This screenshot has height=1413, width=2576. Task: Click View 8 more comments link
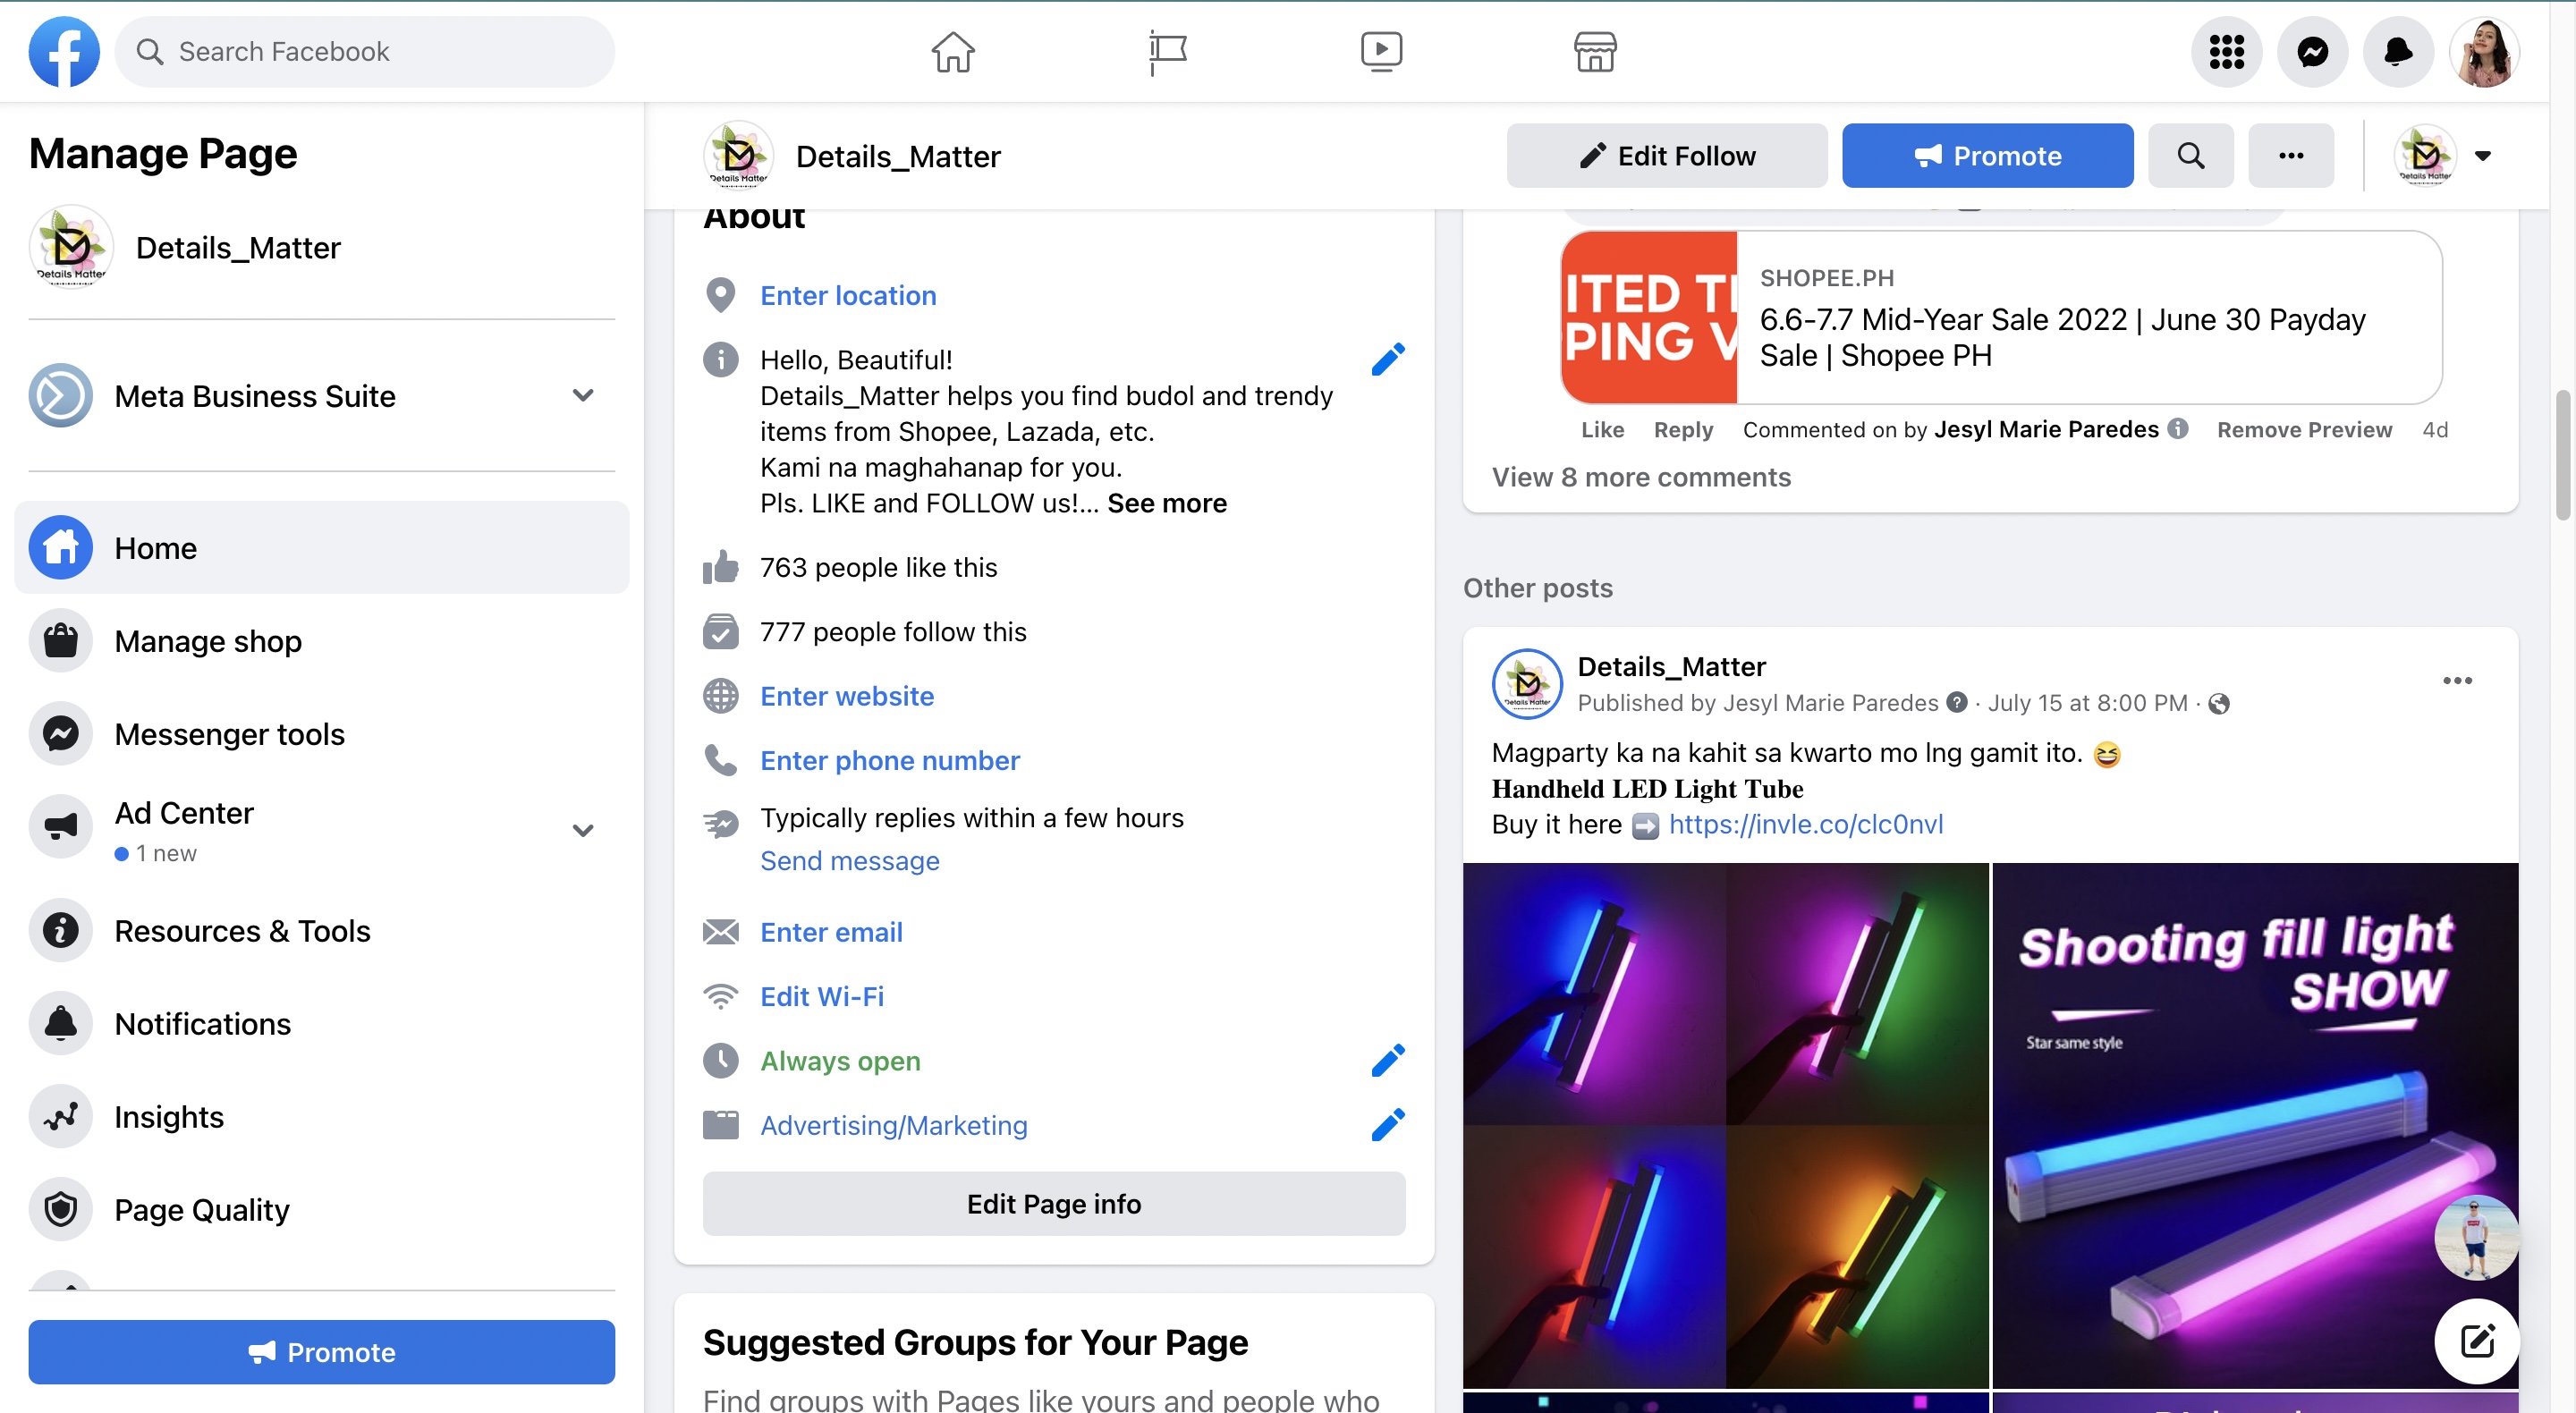(x=1641, y=477)
